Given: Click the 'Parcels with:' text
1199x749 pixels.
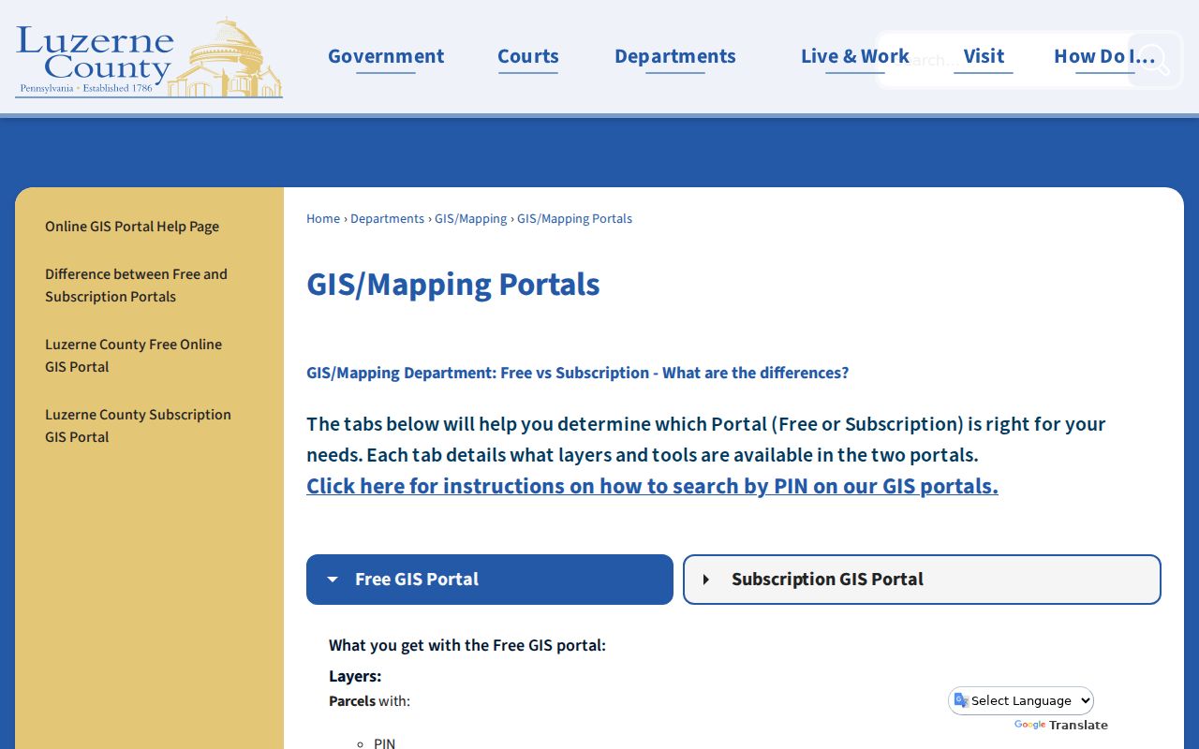Looking at the screenshot, I should [x=369, y=701].
